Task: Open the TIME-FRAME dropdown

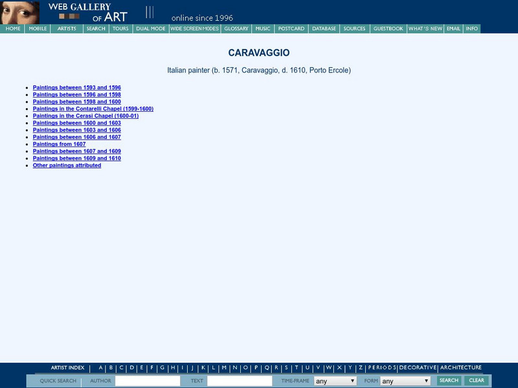Action: pos(335,381)
